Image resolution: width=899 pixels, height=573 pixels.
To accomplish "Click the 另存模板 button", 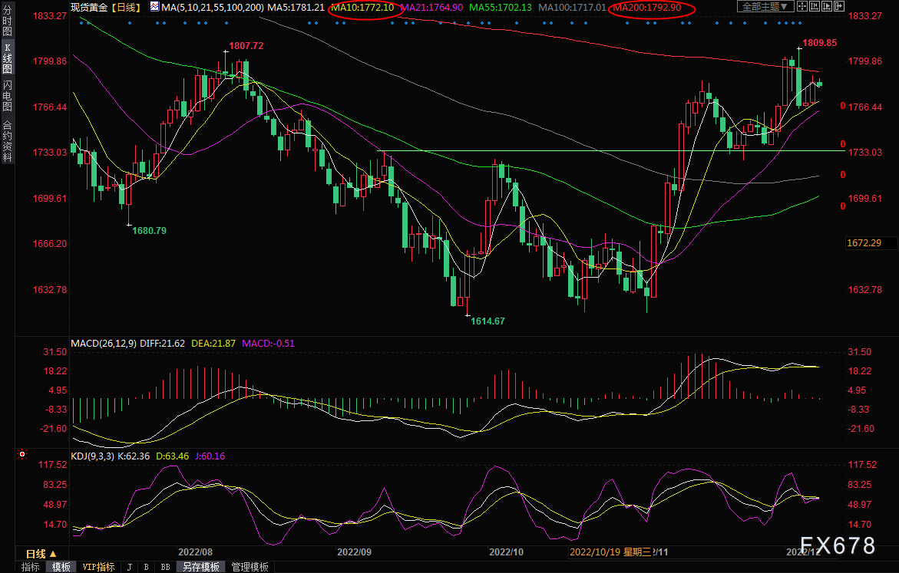I will click(x=200, y=567).
